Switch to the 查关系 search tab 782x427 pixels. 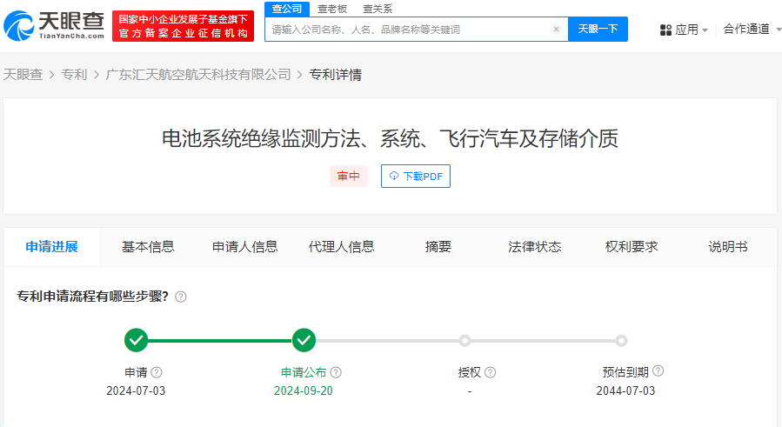[x=377, y=9]
